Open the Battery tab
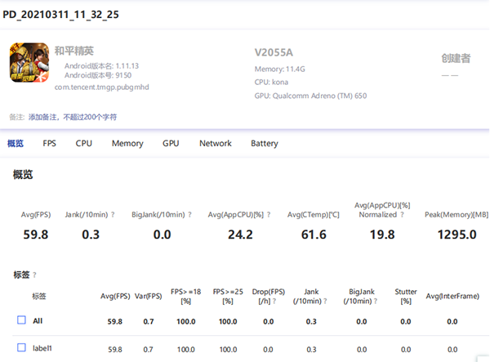Viewport: 490px width, 362px height. point(265,144)
